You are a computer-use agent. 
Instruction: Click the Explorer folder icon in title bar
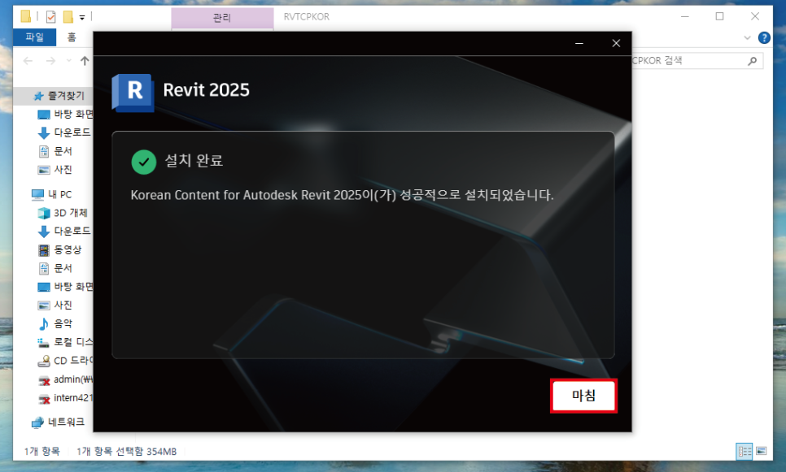tap(25, 16)
